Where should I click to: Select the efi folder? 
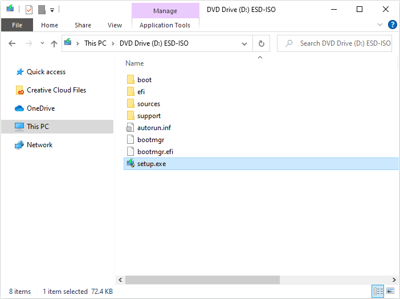pos(141,92)
